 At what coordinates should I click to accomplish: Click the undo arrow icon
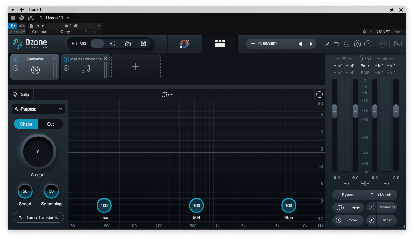(x=336, y=44)
